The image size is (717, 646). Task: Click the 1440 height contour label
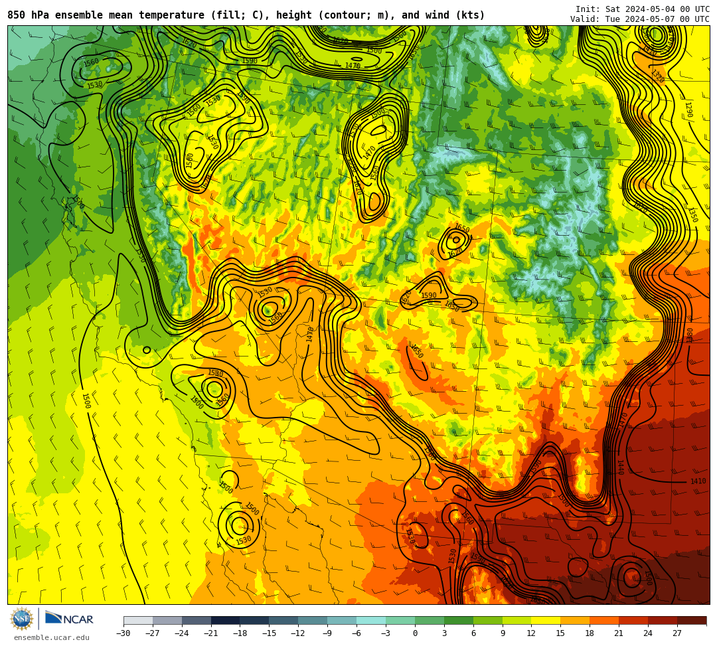click(621, 467)
